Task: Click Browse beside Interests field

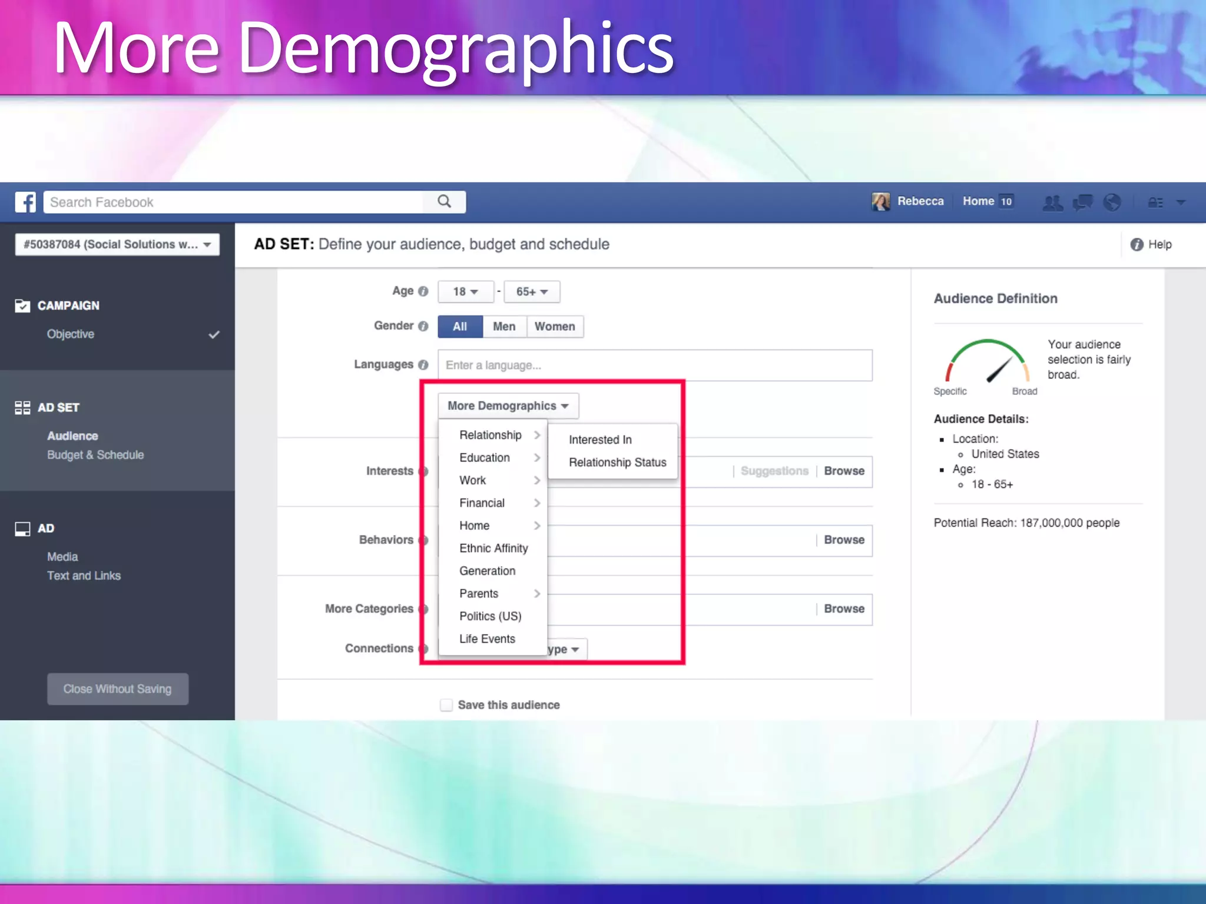Action: (x=844, y=471)
